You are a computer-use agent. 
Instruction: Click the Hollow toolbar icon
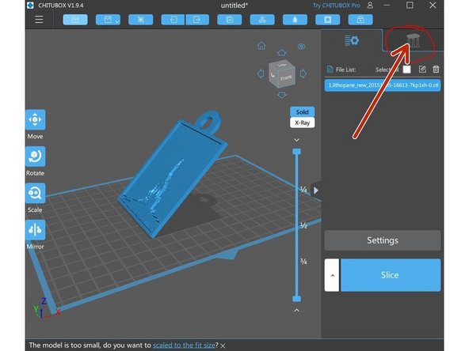tap(295, 20)
